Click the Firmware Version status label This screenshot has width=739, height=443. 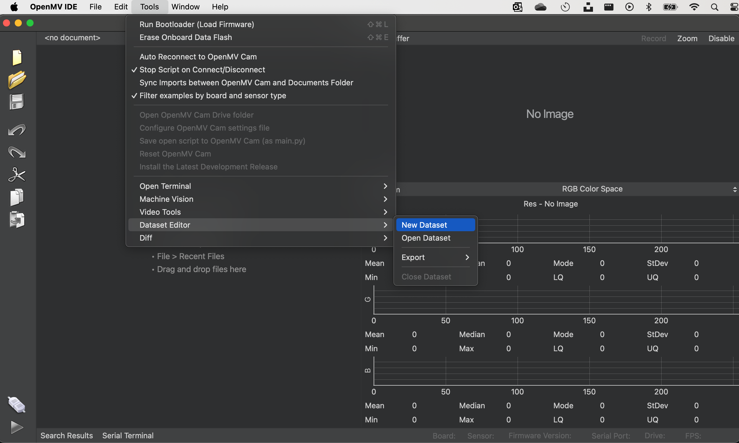point(539,436)
